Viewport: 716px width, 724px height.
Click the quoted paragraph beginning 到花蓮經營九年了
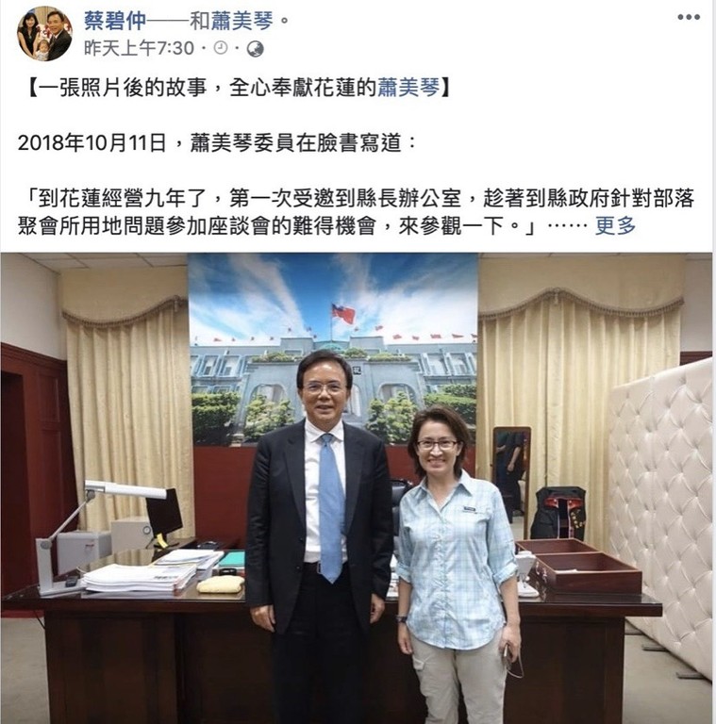[357, 212]
